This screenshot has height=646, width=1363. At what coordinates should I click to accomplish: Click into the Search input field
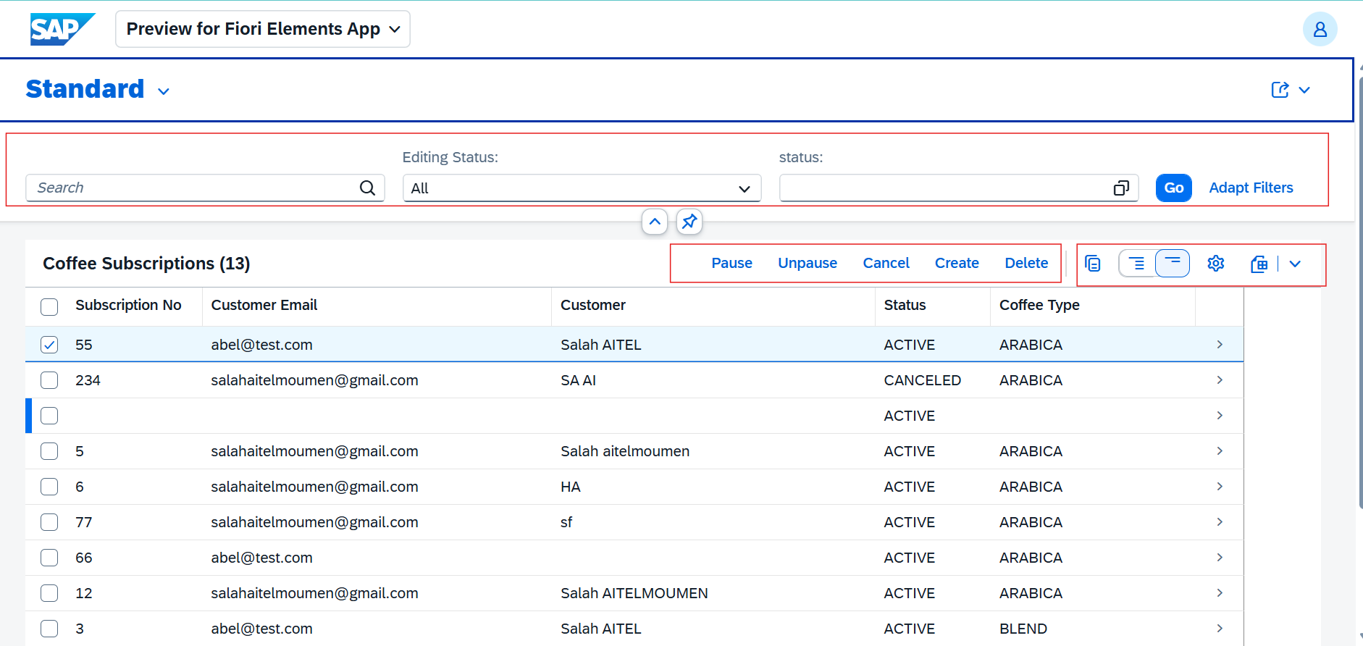[x=192, y=188]
